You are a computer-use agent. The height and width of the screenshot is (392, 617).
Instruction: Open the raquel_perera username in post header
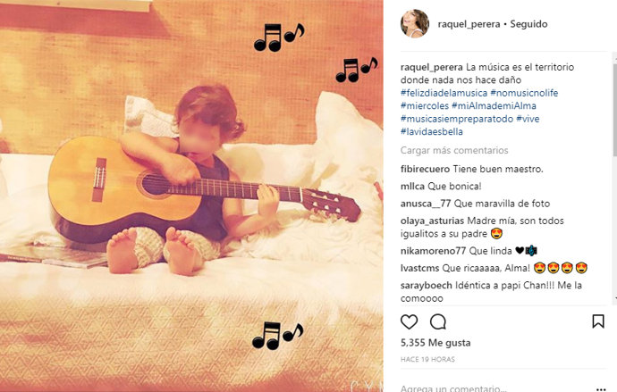pyautogui.click(x=469, y=24)
